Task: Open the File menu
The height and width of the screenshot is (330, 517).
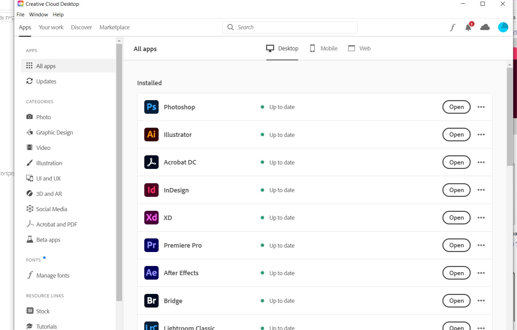Action: [x=20, y=15]
